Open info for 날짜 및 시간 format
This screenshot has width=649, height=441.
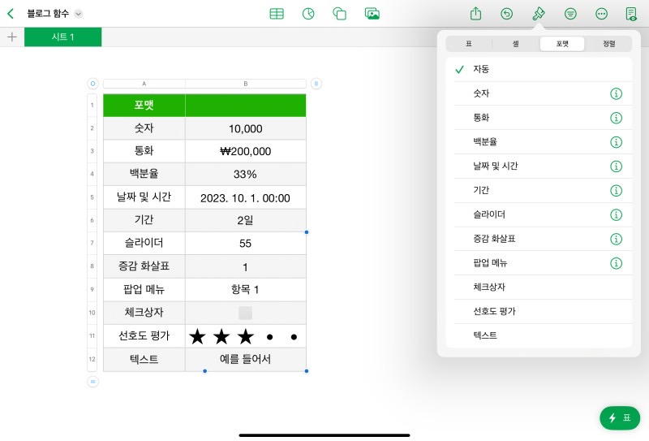(616, 166)
